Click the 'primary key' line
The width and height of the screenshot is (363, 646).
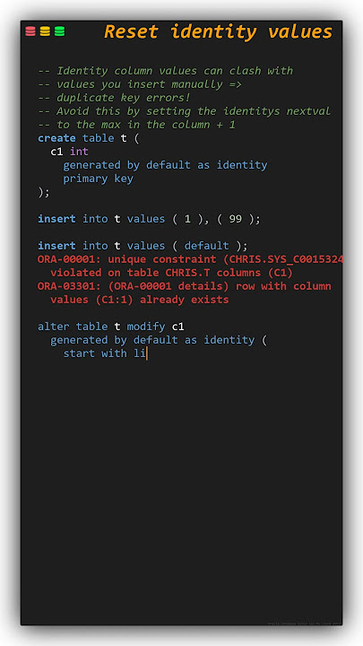click(x=98, y=179)
